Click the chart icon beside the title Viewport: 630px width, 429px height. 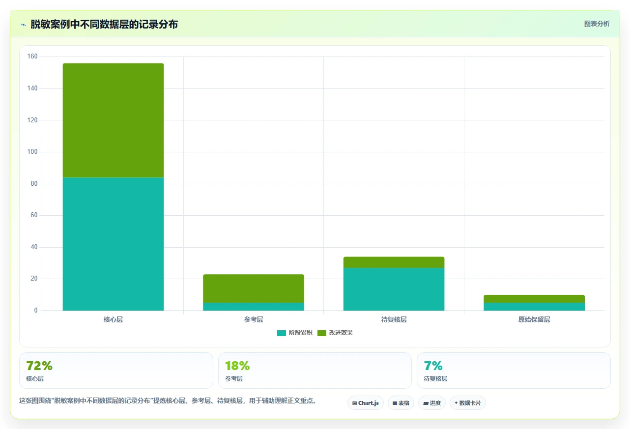(x=23, y=25)
